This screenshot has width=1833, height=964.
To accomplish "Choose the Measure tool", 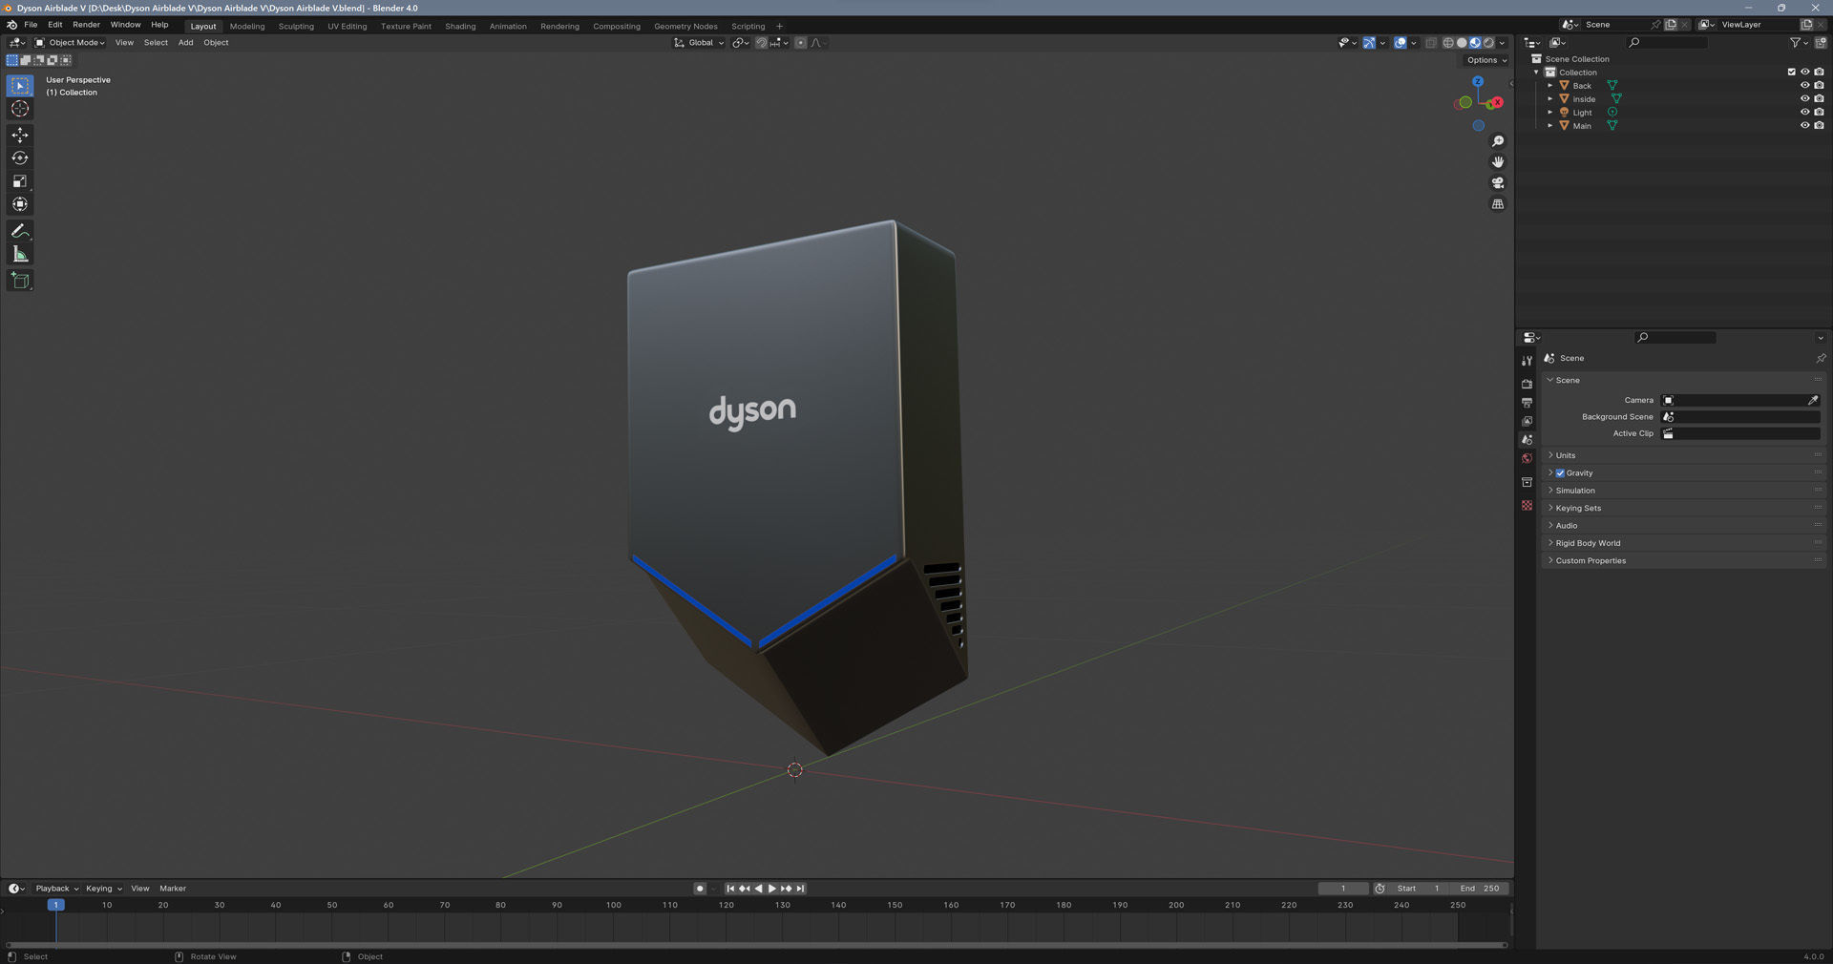I will coord(20,254).
